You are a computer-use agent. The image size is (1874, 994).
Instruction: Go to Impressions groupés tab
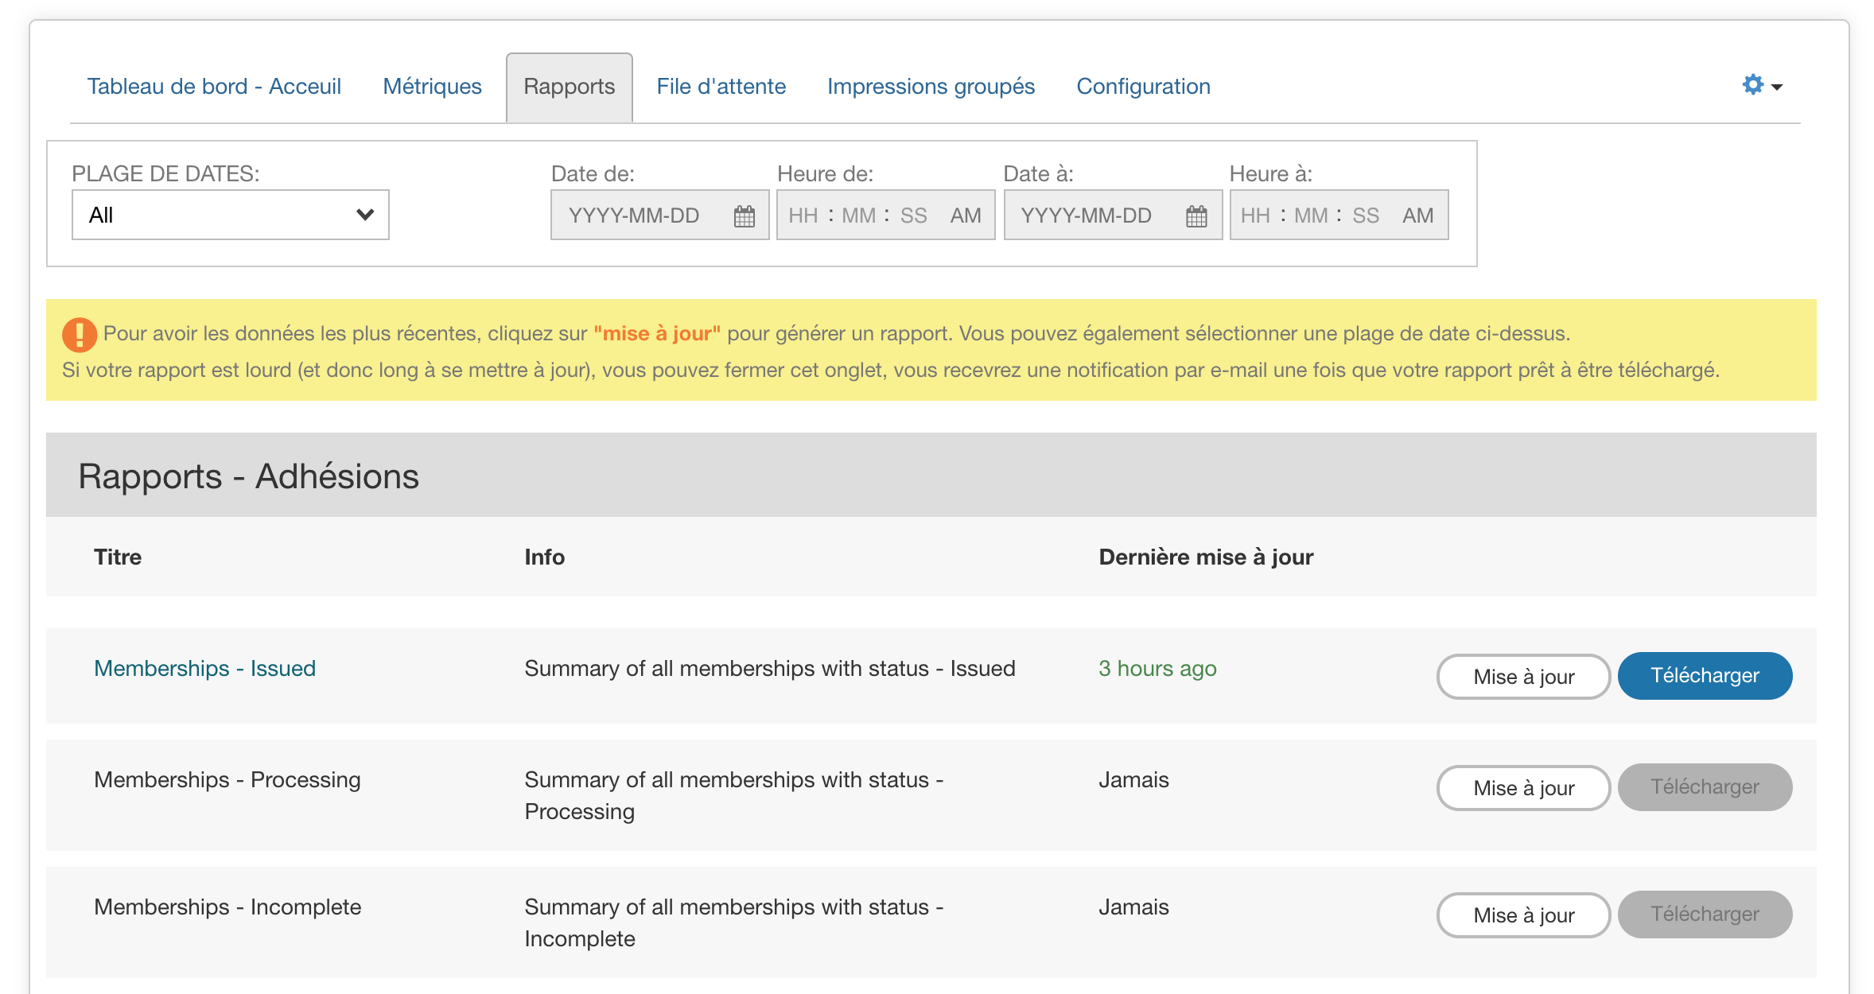[x=931, y=86]
